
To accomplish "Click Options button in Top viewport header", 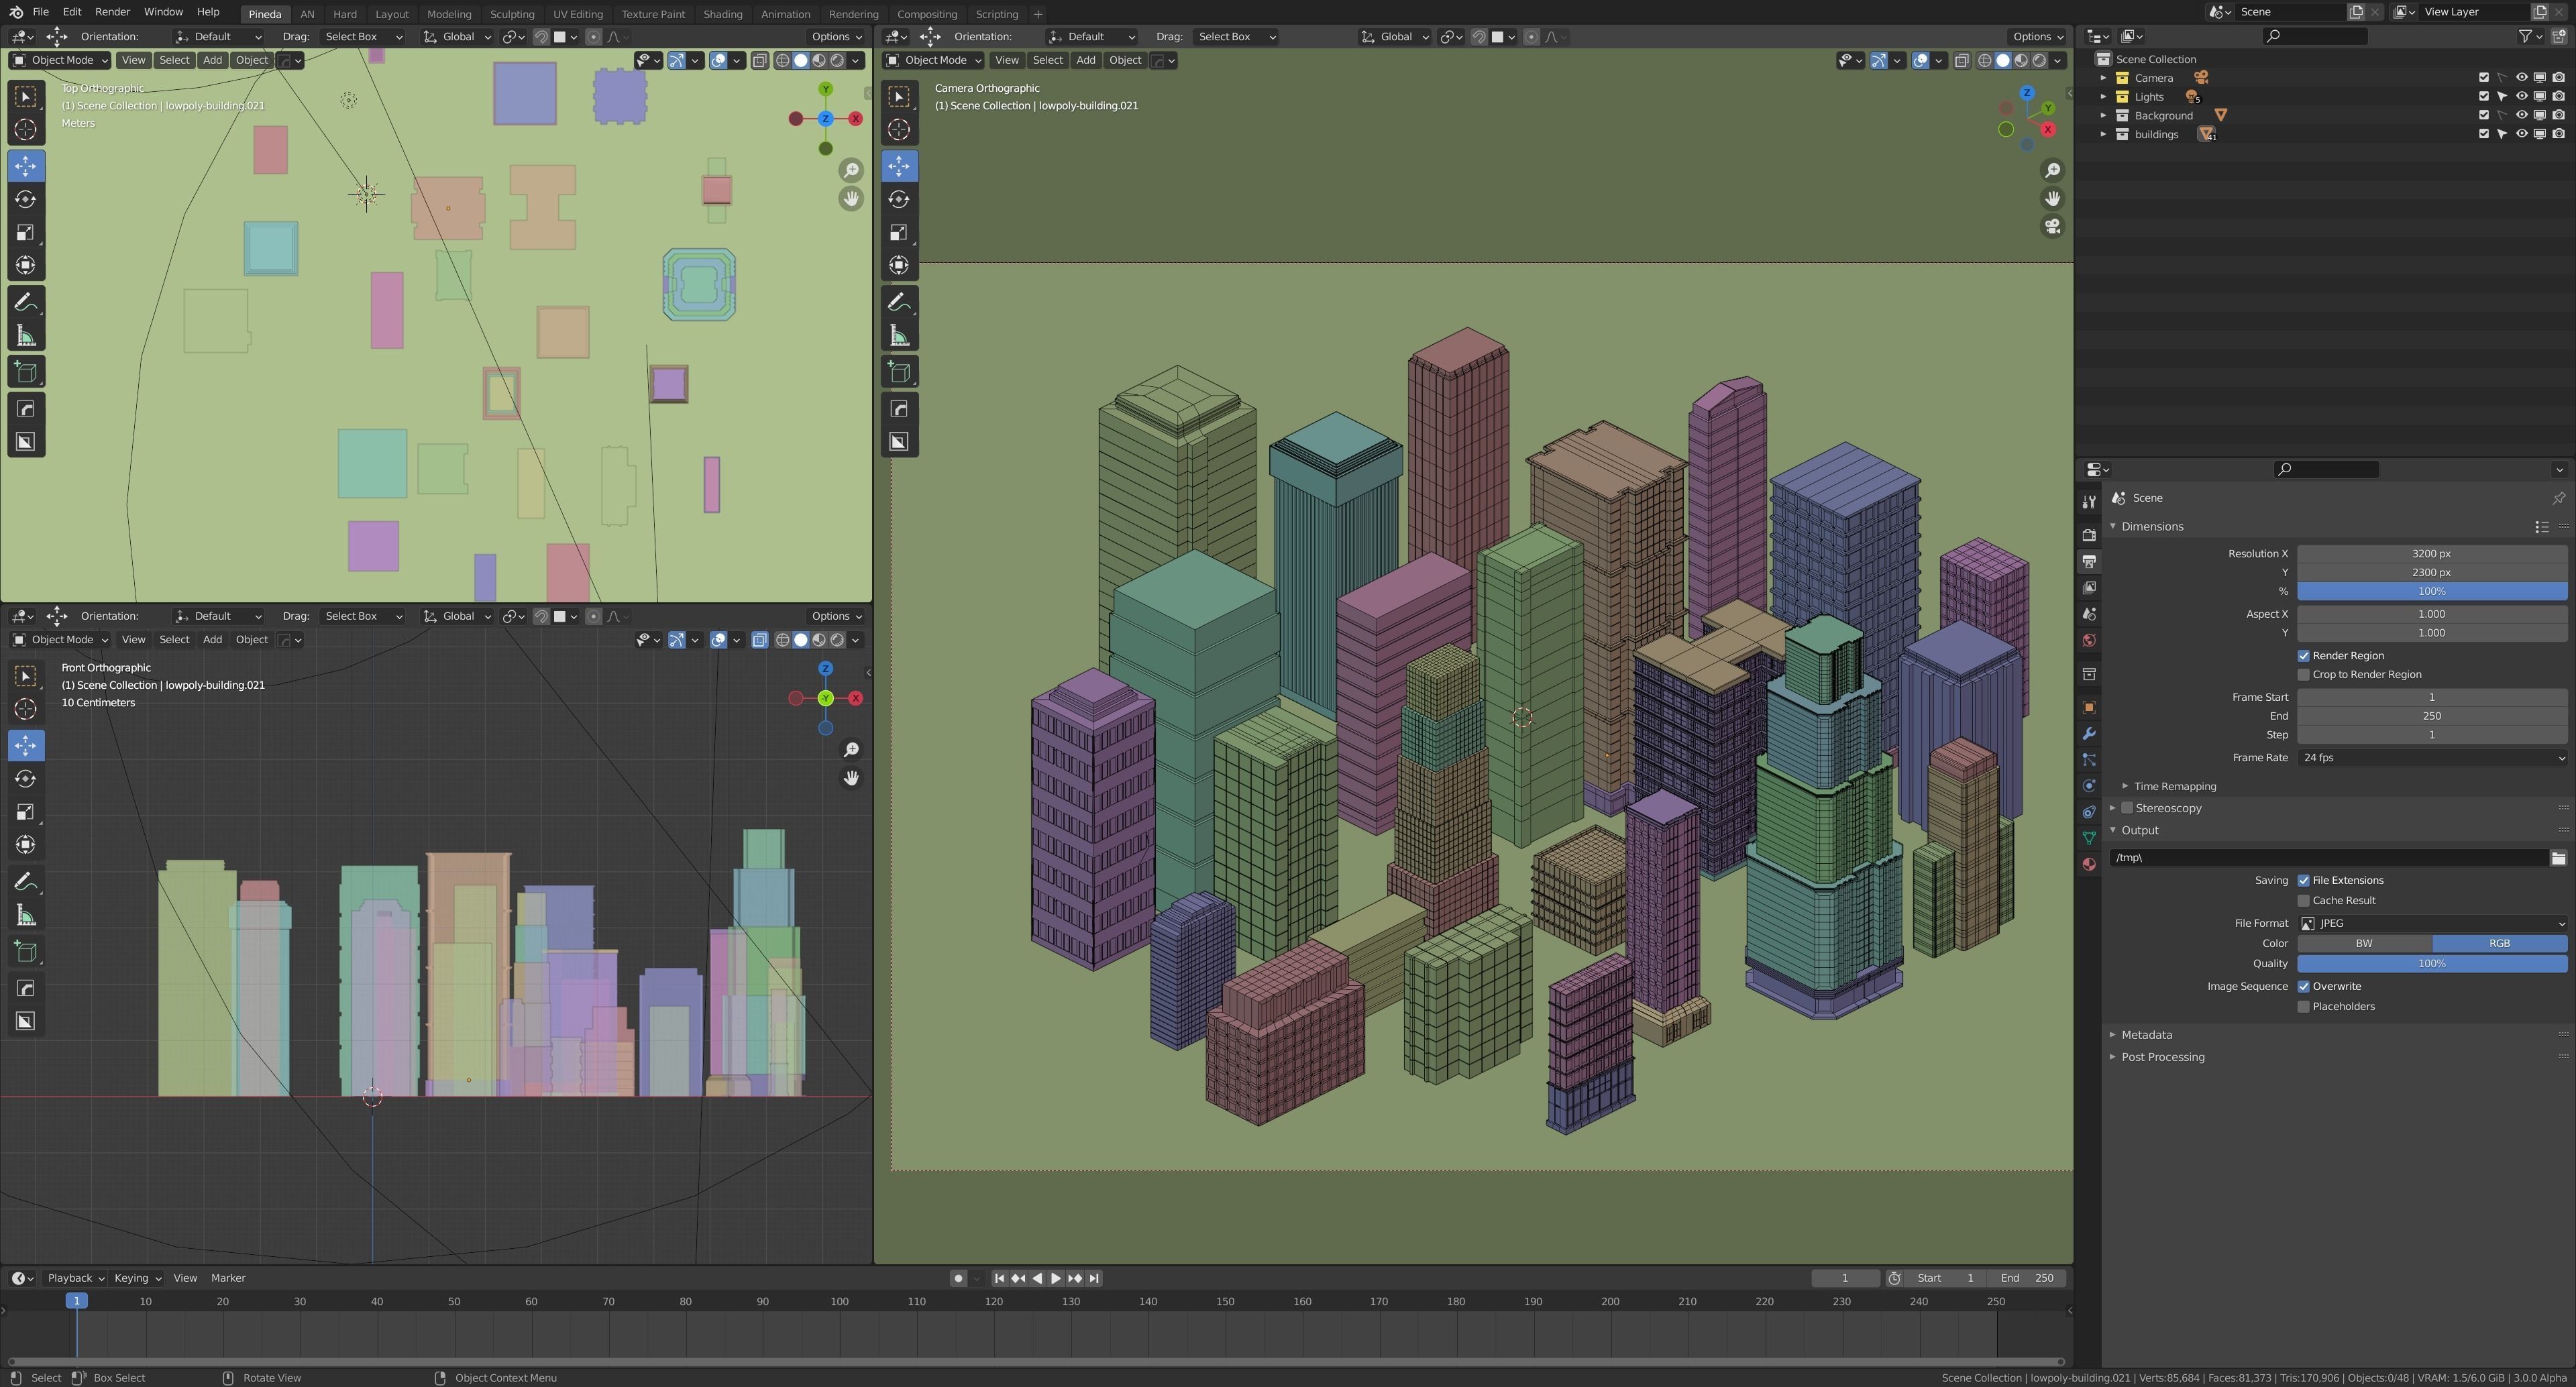I will [x=836, y=36].
